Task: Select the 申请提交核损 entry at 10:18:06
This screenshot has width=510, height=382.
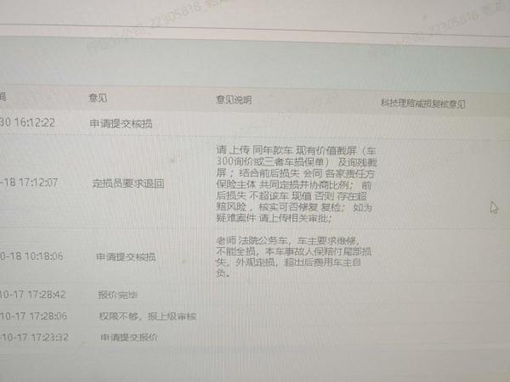Action: pos(126,256)
